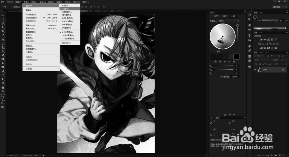Toggle lock all padlock icon
This screenshot has height=157, width=289.
[270, 64]
